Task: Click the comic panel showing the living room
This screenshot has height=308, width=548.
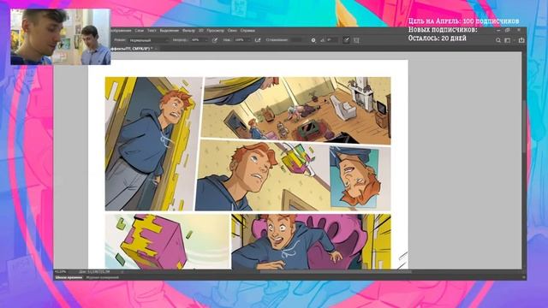Action: pos(296,110)
